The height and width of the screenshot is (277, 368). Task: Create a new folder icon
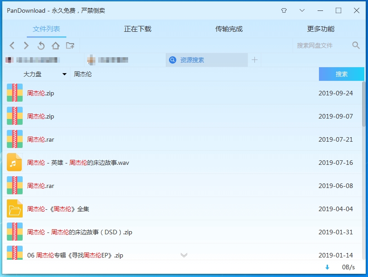point(70,45)
